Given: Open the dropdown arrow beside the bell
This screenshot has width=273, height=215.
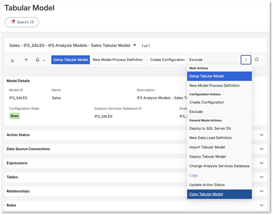Looking at the screenshot, I should (x=44, y=61).
